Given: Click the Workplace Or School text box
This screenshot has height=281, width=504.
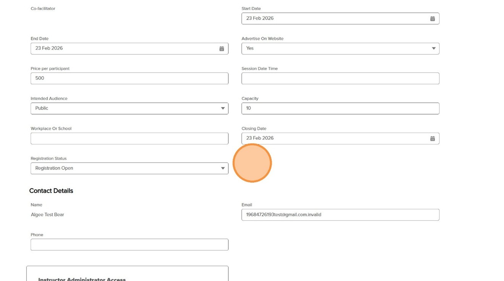Looking at the screenshot, I should (x=129, y=139).
